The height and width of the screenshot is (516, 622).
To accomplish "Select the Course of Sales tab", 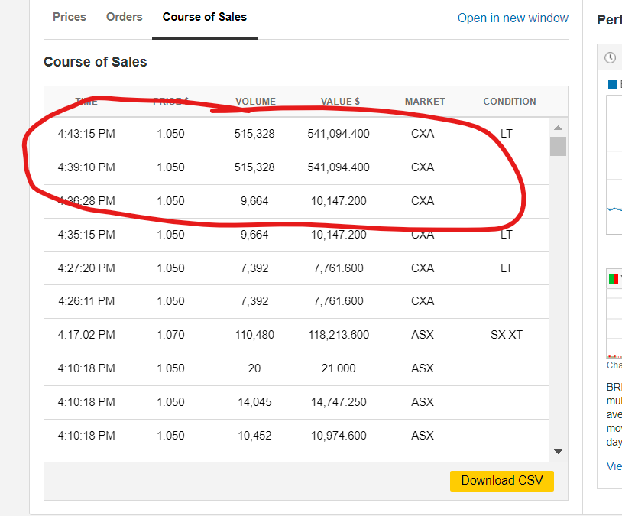I will (205, 17).
